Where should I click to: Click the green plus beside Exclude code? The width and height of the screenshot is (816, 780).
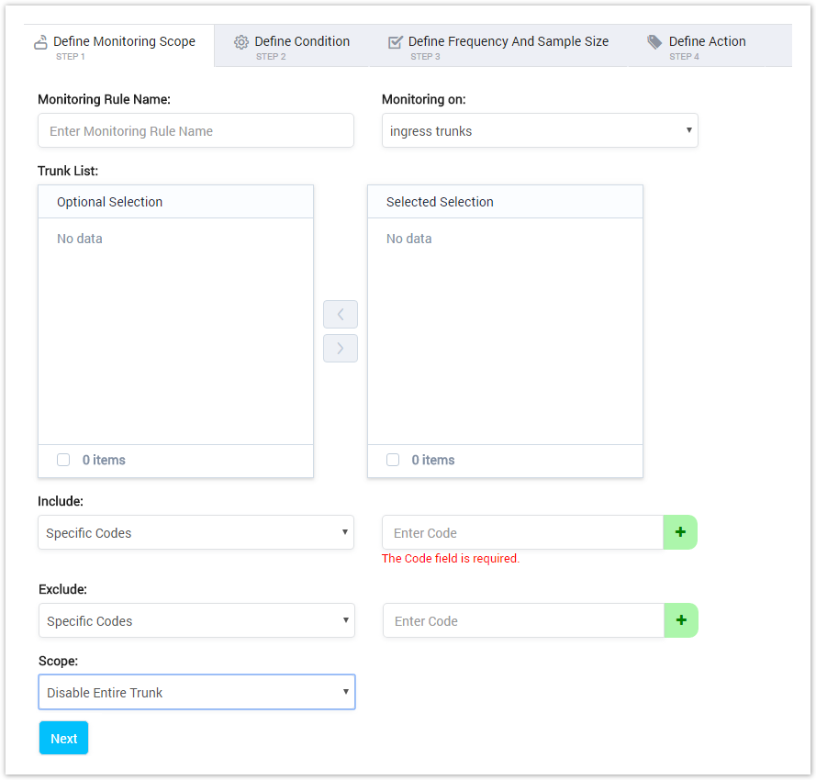681,620
